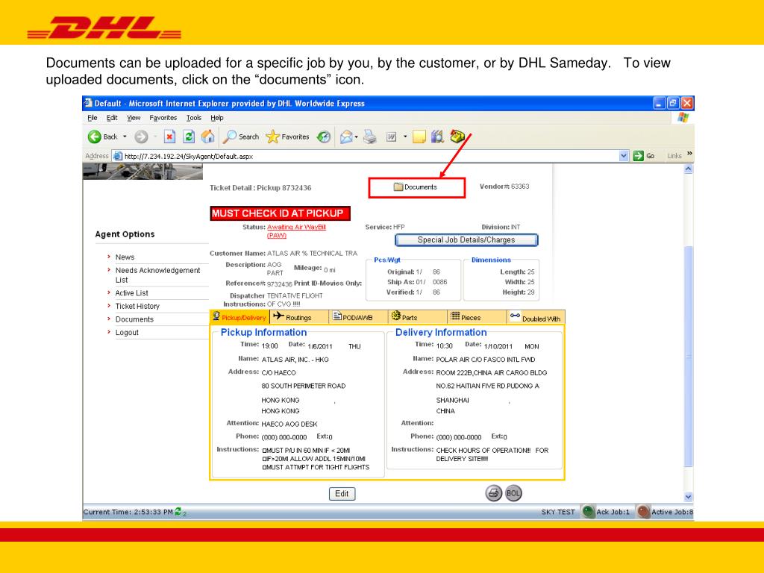Click the Messenger toolbar icon

(457, 137)
